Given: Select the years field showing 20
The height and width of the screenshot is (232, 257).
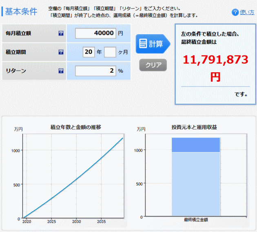Looking at the screenshot, I should [x=89, y=52].
